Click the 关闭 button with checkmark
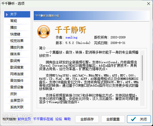153x126 pixels. (x=139, y=119)
